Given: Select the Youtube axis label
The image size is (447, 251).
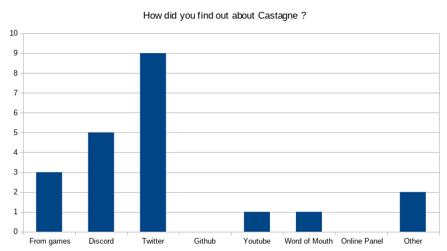Looking at the screenshot, I should [257, 241].
